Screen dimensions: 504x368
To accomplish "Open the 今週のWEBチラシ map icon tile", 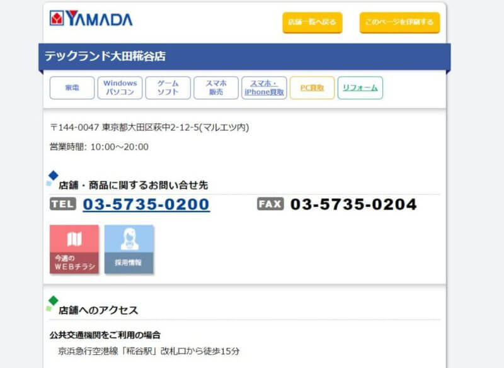I will point(74,249).
